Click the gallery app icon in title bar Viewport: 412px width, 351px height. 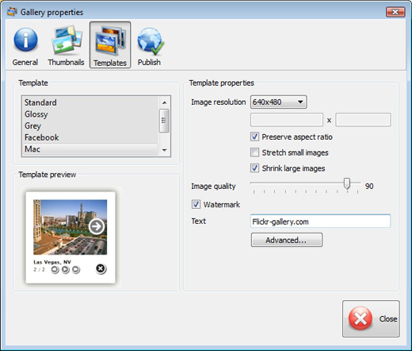point(12,12)
